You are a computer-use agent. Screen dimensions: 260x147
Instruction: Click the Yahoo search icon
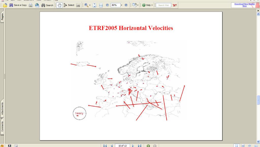click(x=175, y=5)
